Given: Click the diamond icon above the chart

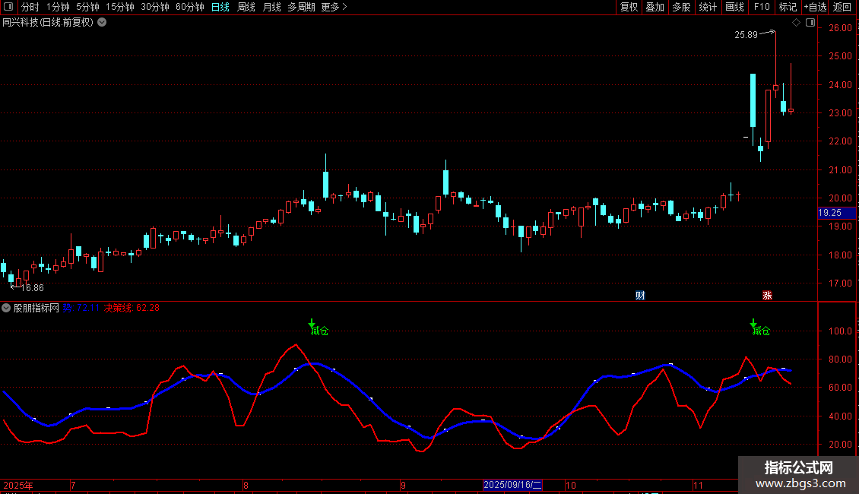Looking at the screenshot, I should pyautogui.click(x=797, y=23).
